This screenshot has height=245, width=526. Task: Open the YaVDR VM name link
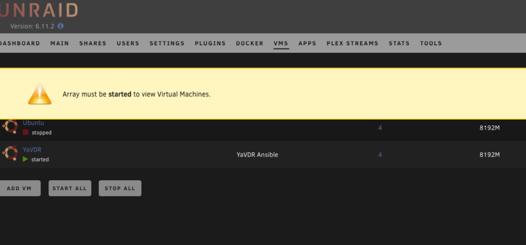pyautogui.click(x=32, y=150)
